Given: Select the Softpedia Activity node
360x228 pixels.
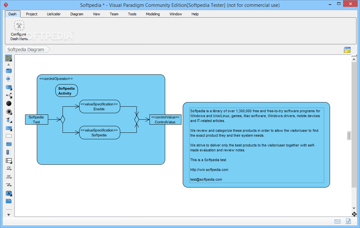Looking at the screenshot, I should [x=66, y=91].
